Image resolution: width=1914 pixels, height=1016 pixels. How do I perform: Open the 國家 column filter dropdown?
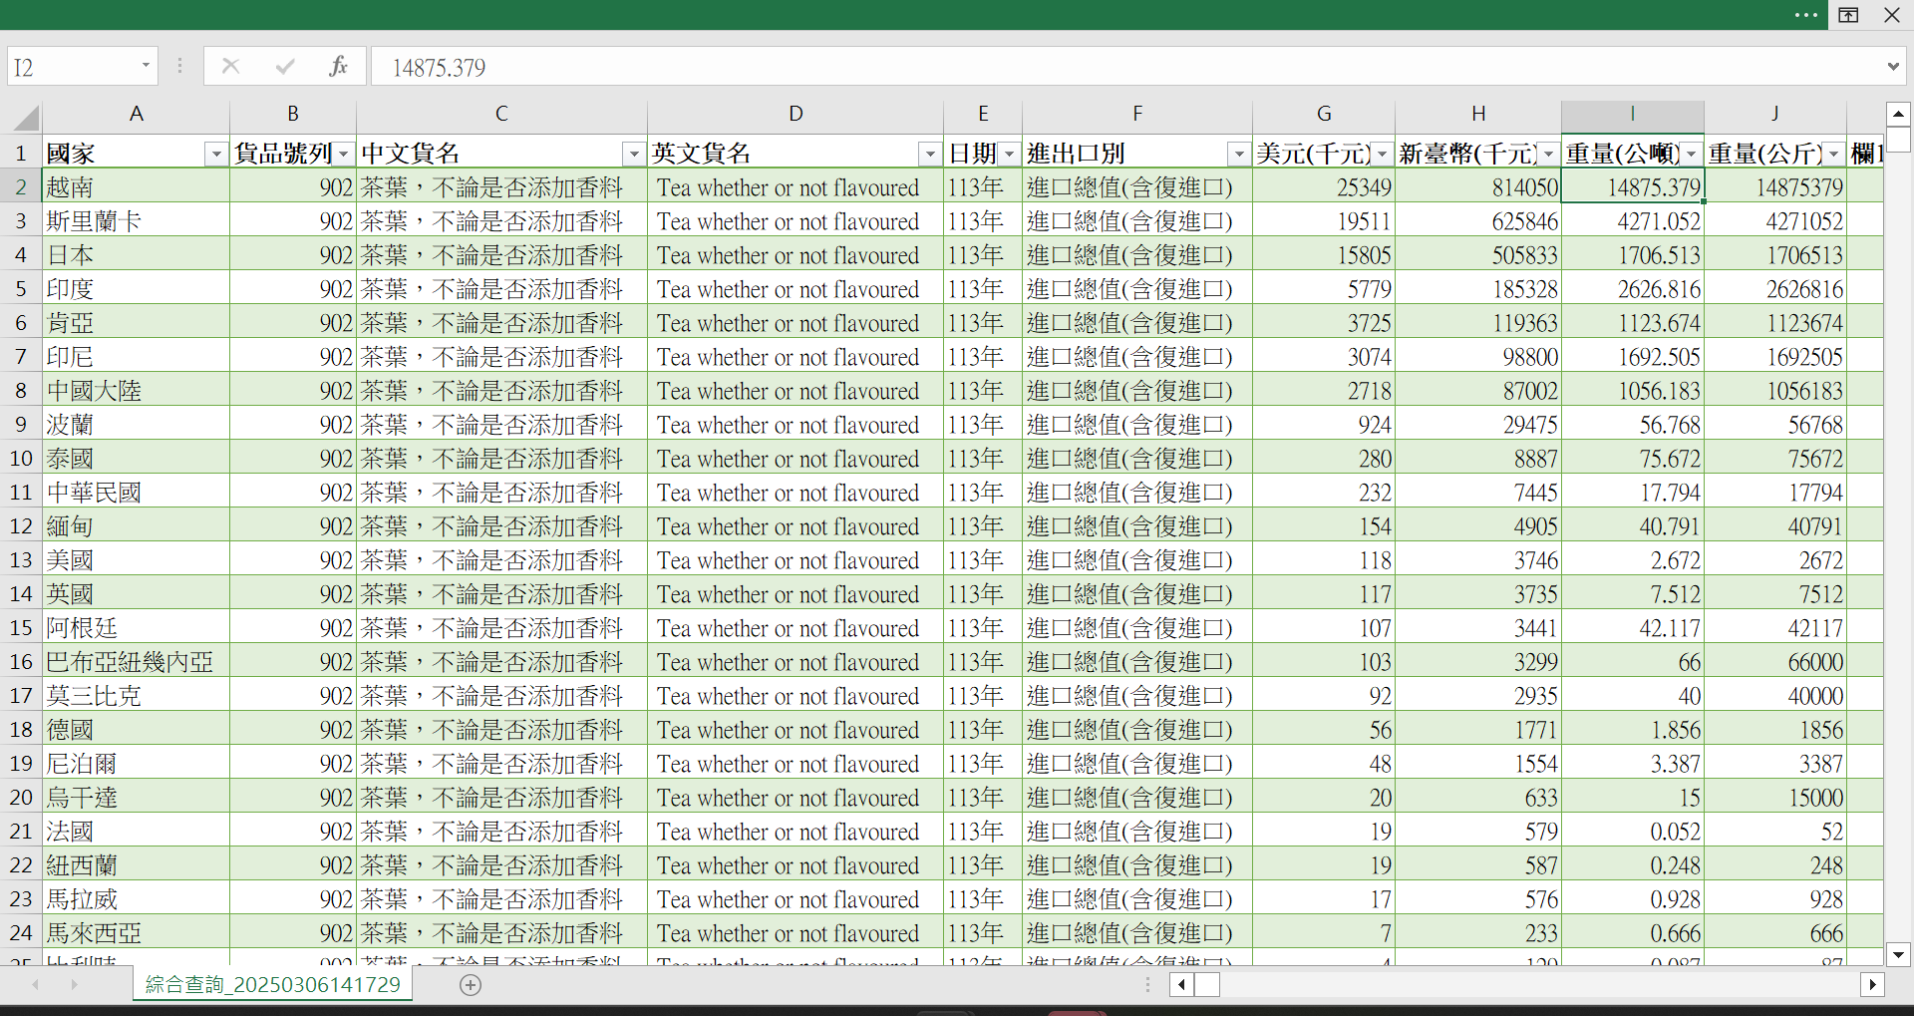(x=215, y=154)
